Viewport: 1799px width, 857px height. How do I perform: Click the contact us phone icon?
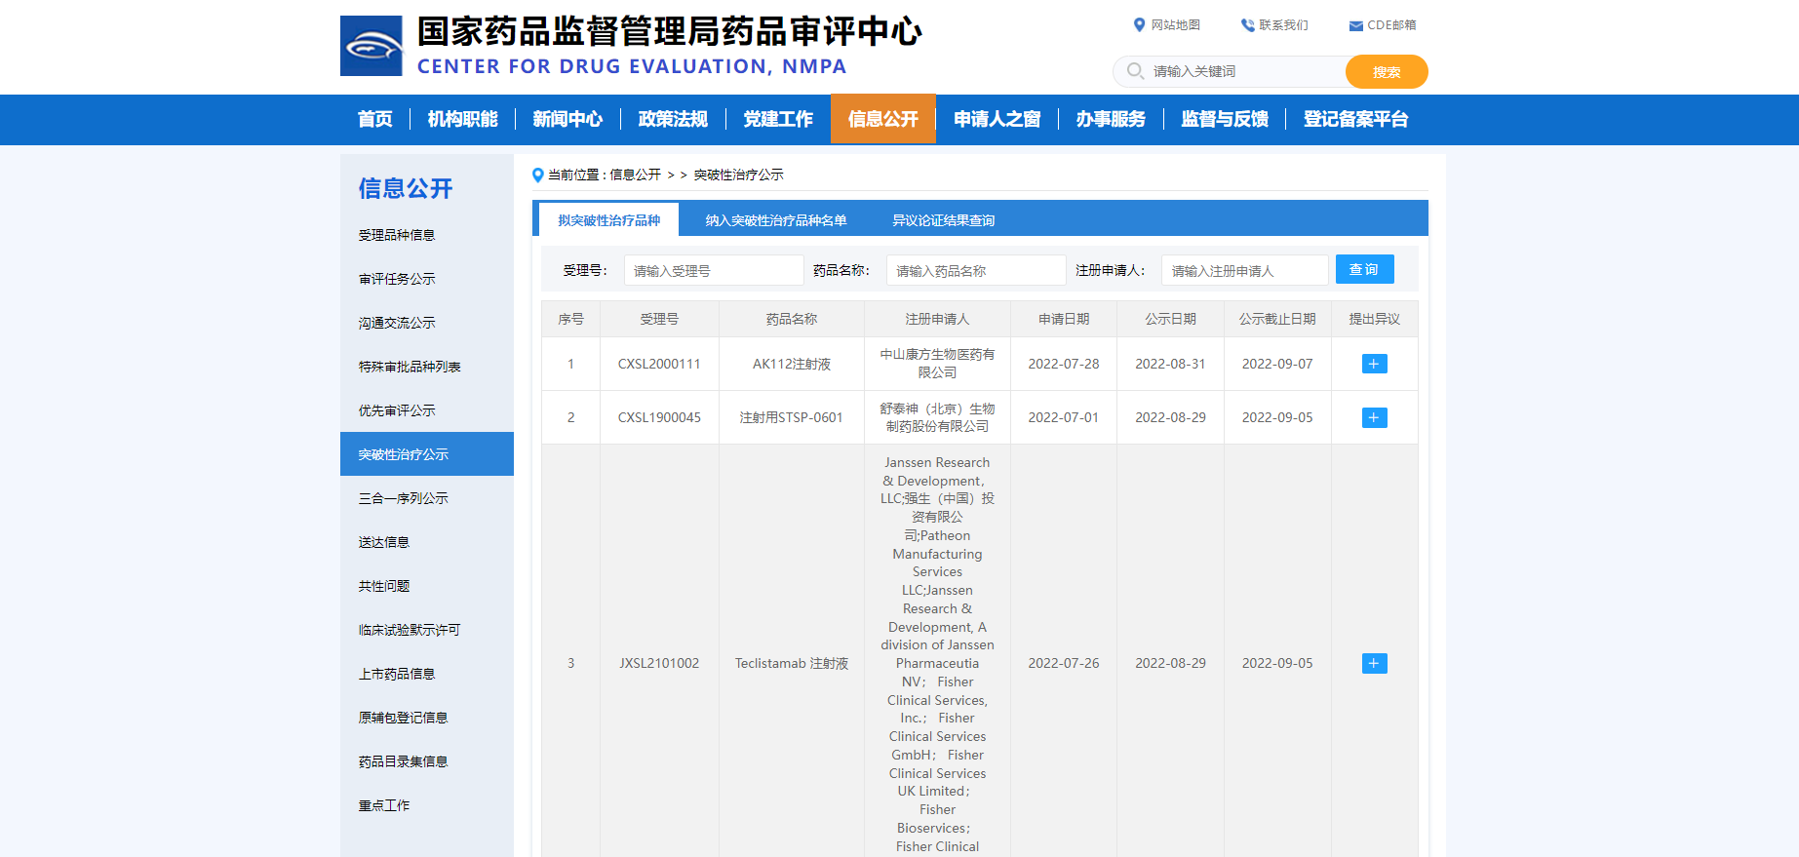[1247, 25]
